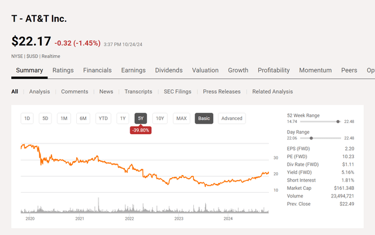Screen dimensions: 375x235
Task: Click the $22.17 current price
Action: [31, 41]
